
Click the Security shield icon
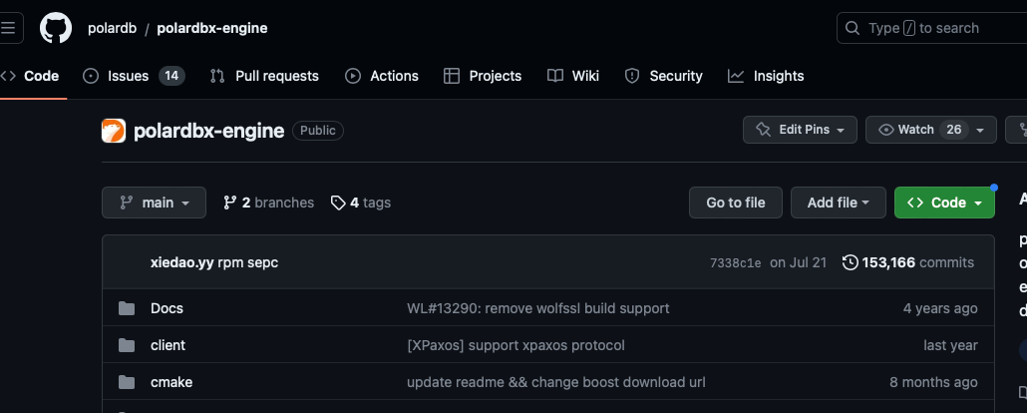pyautogui.click(x=632, y=76)
